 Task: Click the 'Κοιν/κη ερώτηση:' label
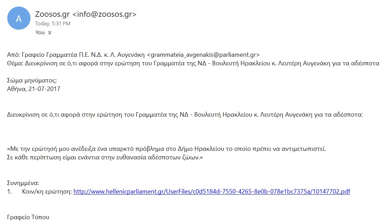coord(47,192)
